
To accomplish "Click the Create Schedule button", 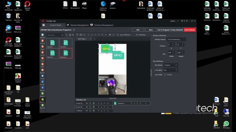I will click(x=177, y=30).
